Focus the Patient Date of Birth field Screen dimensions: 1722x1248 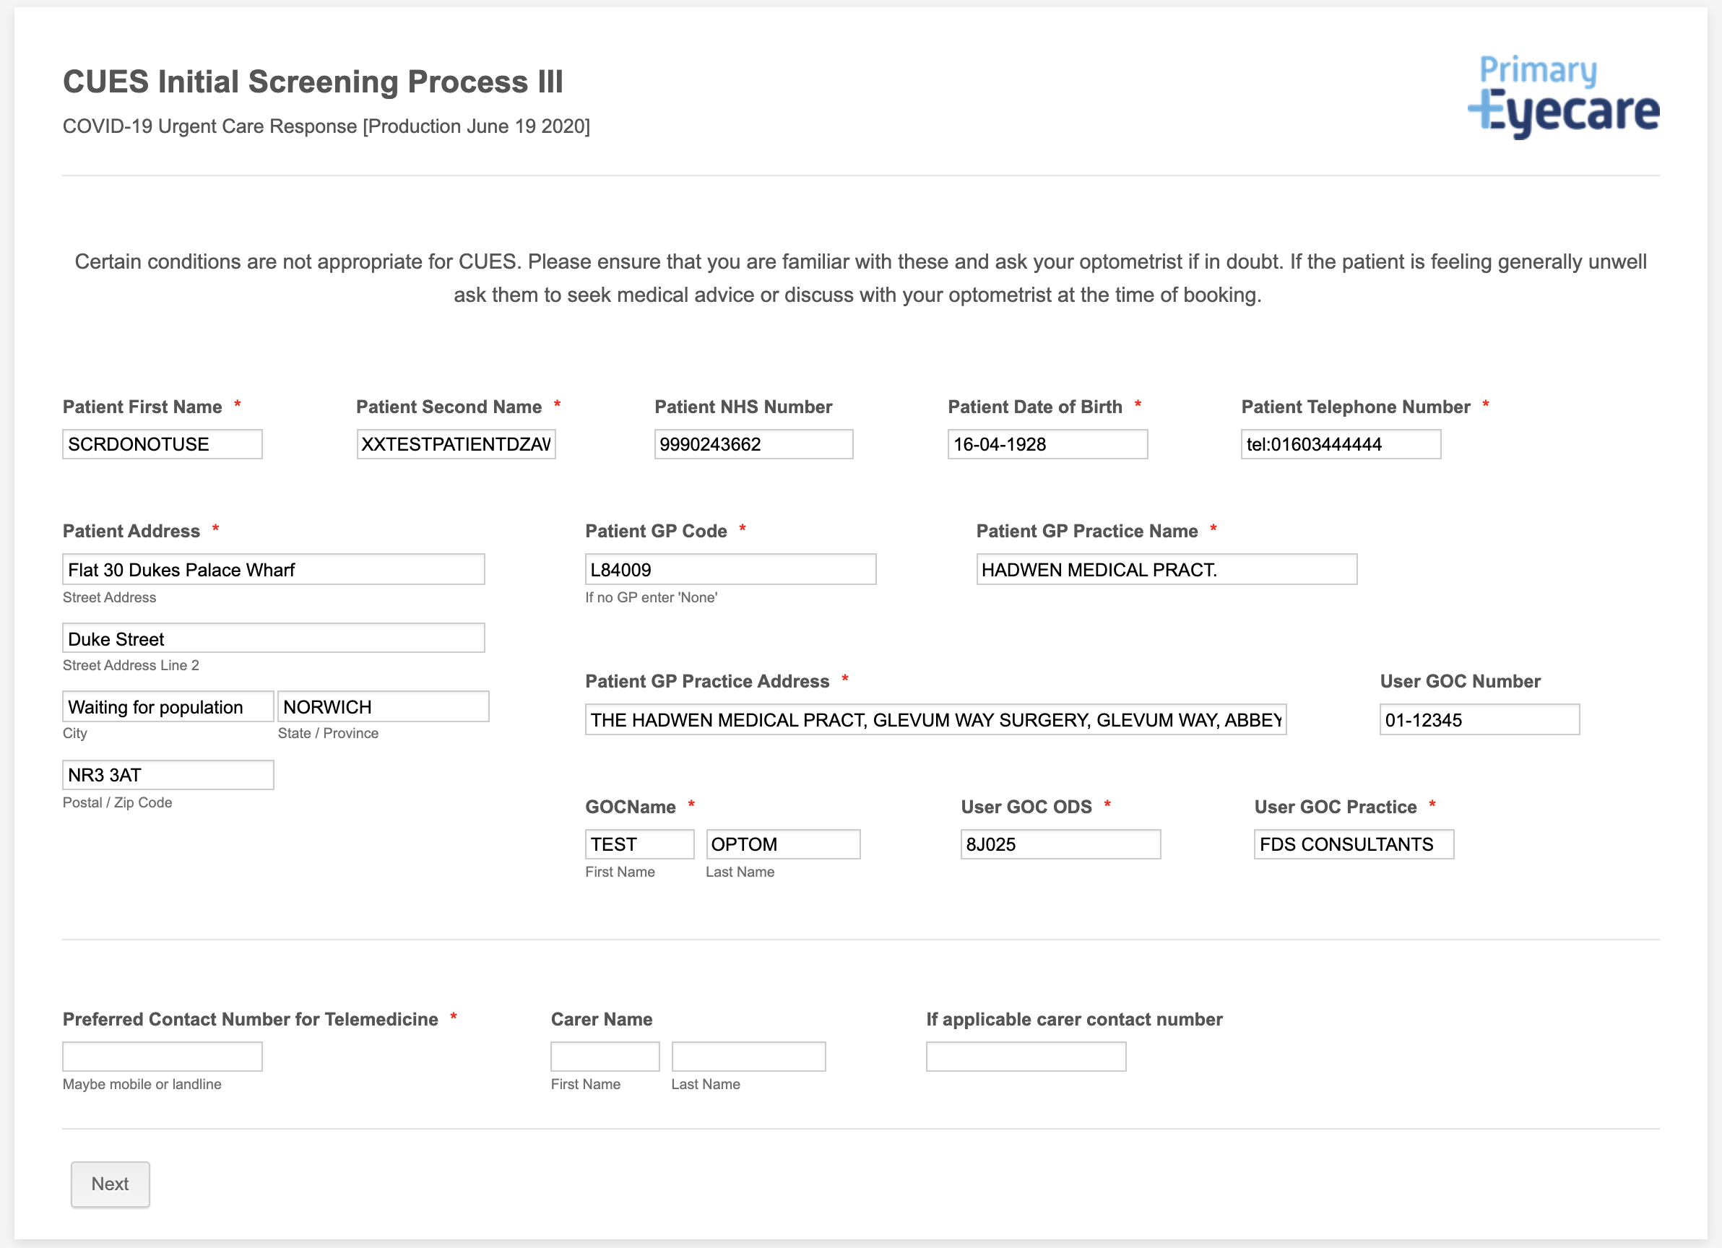point(1047,444)
